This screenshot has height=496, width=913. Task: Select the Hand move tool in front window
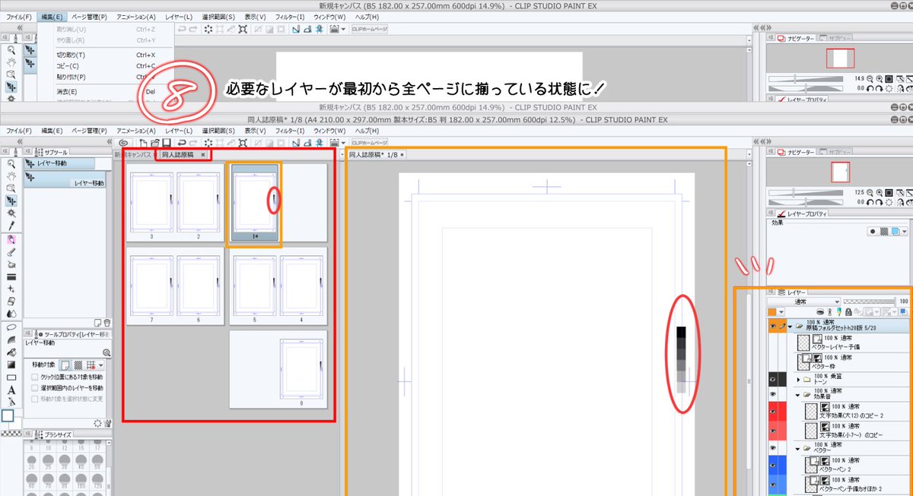(x=11, y=175)
